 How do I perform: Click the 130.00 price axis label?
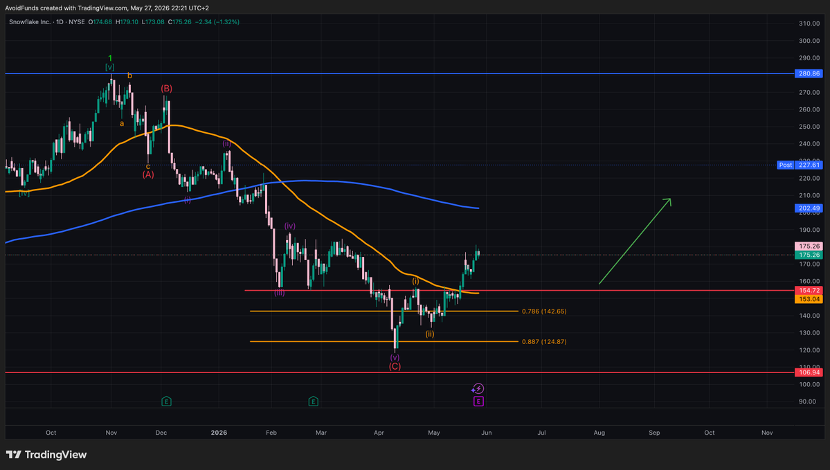pos(809,333)
